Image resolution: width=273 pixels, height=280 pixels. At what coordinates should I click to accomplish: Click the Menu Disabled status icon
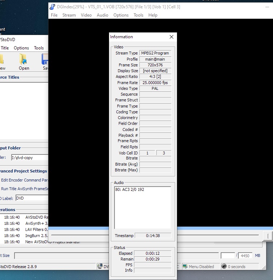[x=185, y=266]
